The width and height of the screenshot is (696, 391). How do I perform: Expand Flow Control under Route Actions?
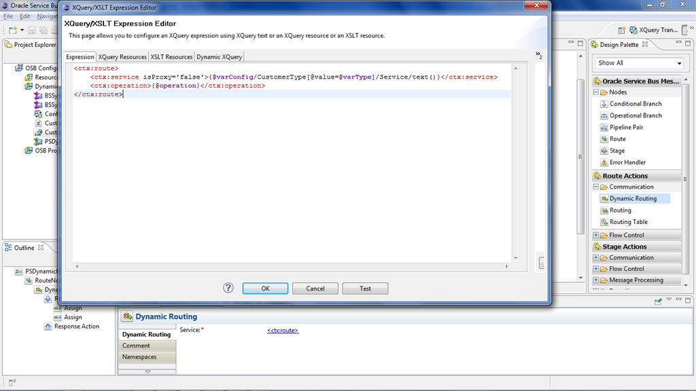[x=596, y=236]
